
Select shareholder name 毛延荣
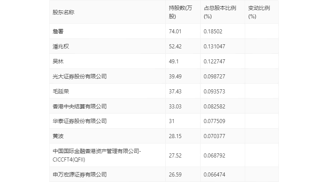click(61, 92)
